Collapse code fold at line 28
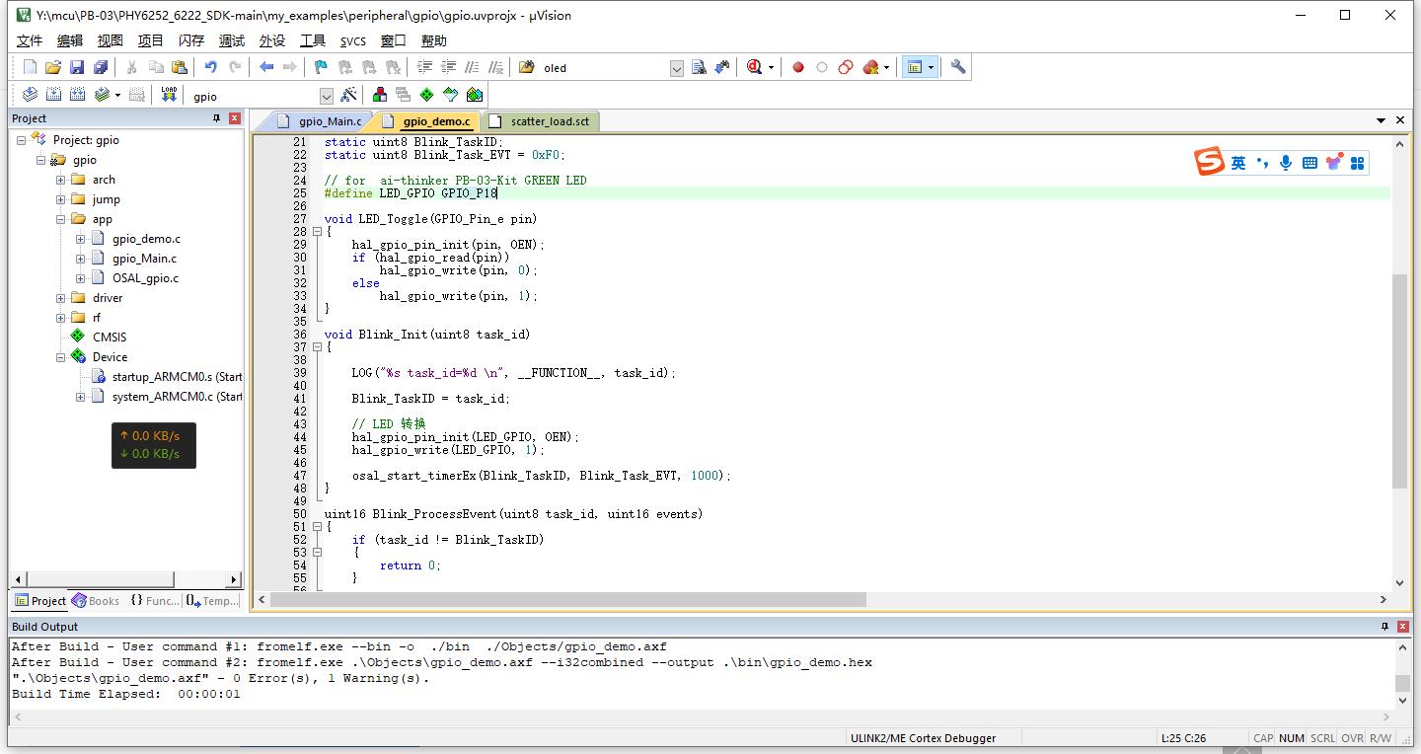This screenshot has width=1421, height=754. click(x=318, y=232)
